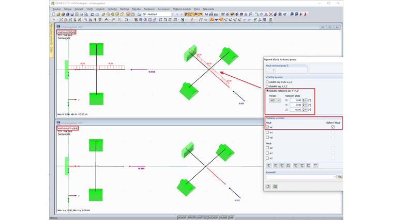The image size is (393, 220).
Task: Check the uz' hinge checkbox
Action: click(267, 138)
